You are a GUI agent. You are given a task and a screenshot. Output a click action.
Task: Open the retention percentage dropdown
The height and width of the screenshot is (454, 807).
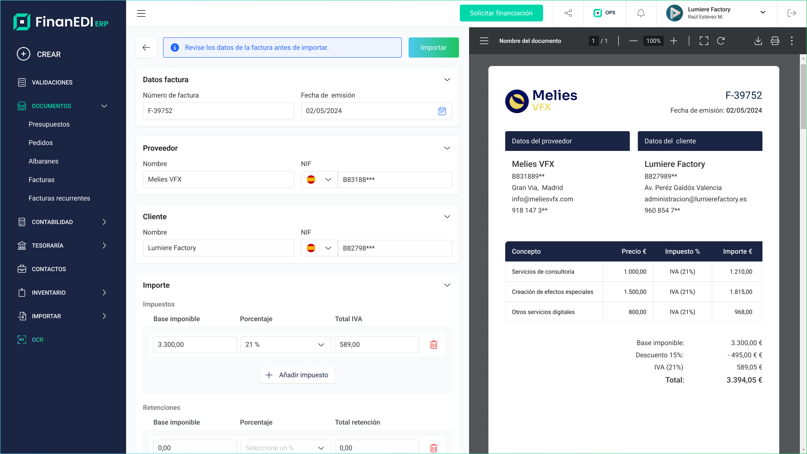[x=286, y=446]
